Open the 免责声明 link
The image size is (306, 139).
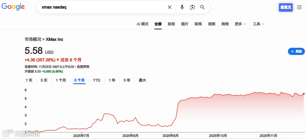point(83,67)
